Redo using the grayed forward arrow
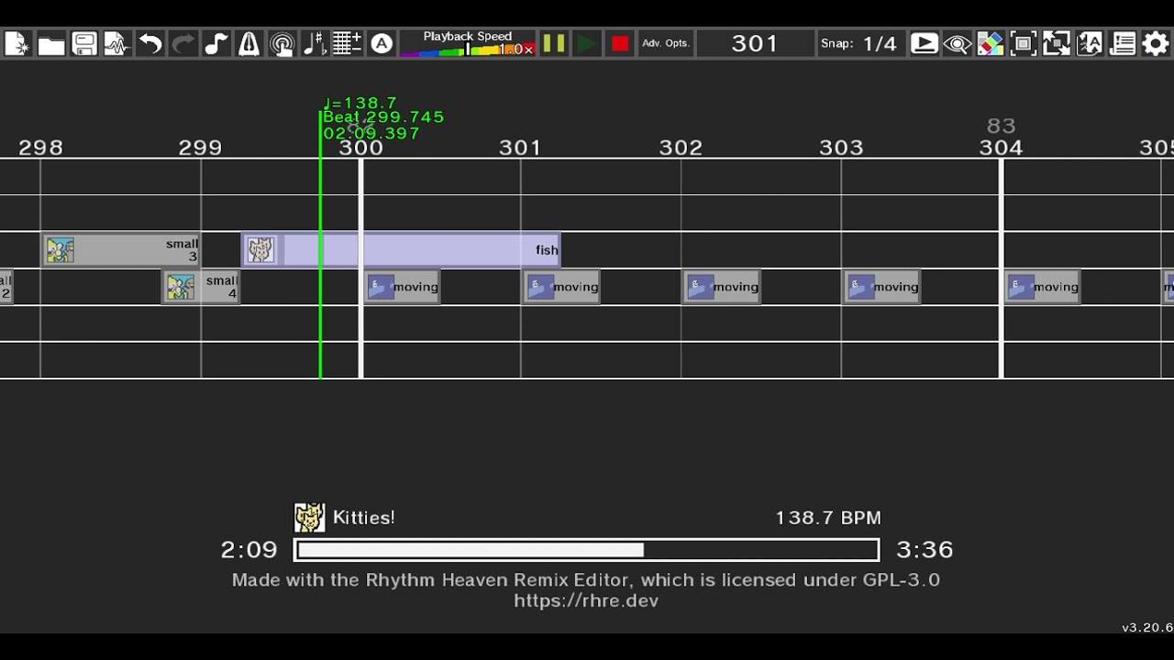 tap(183, 44)
